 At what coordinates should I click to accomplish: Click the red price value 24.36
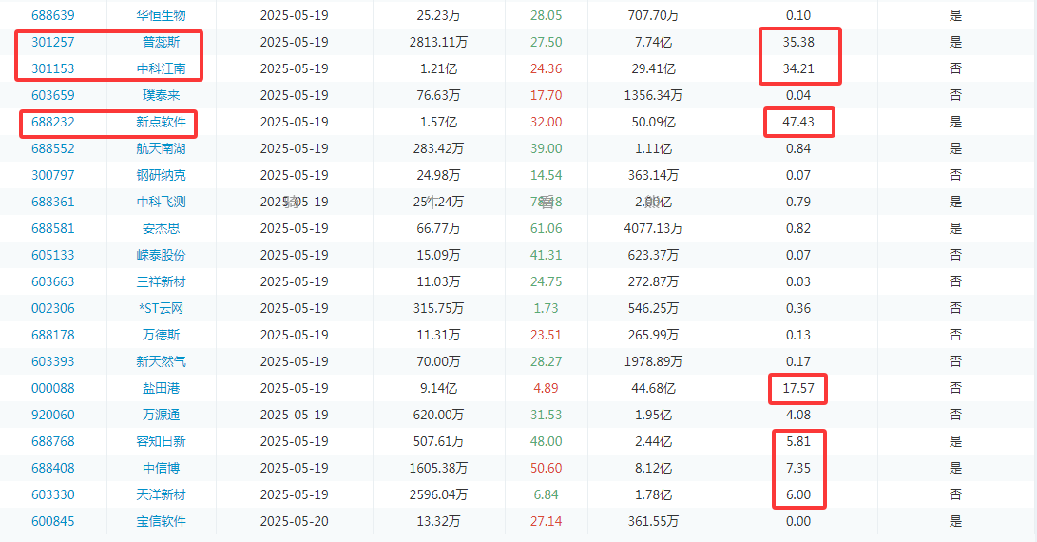pyautogui.click(x=547, y=68)
